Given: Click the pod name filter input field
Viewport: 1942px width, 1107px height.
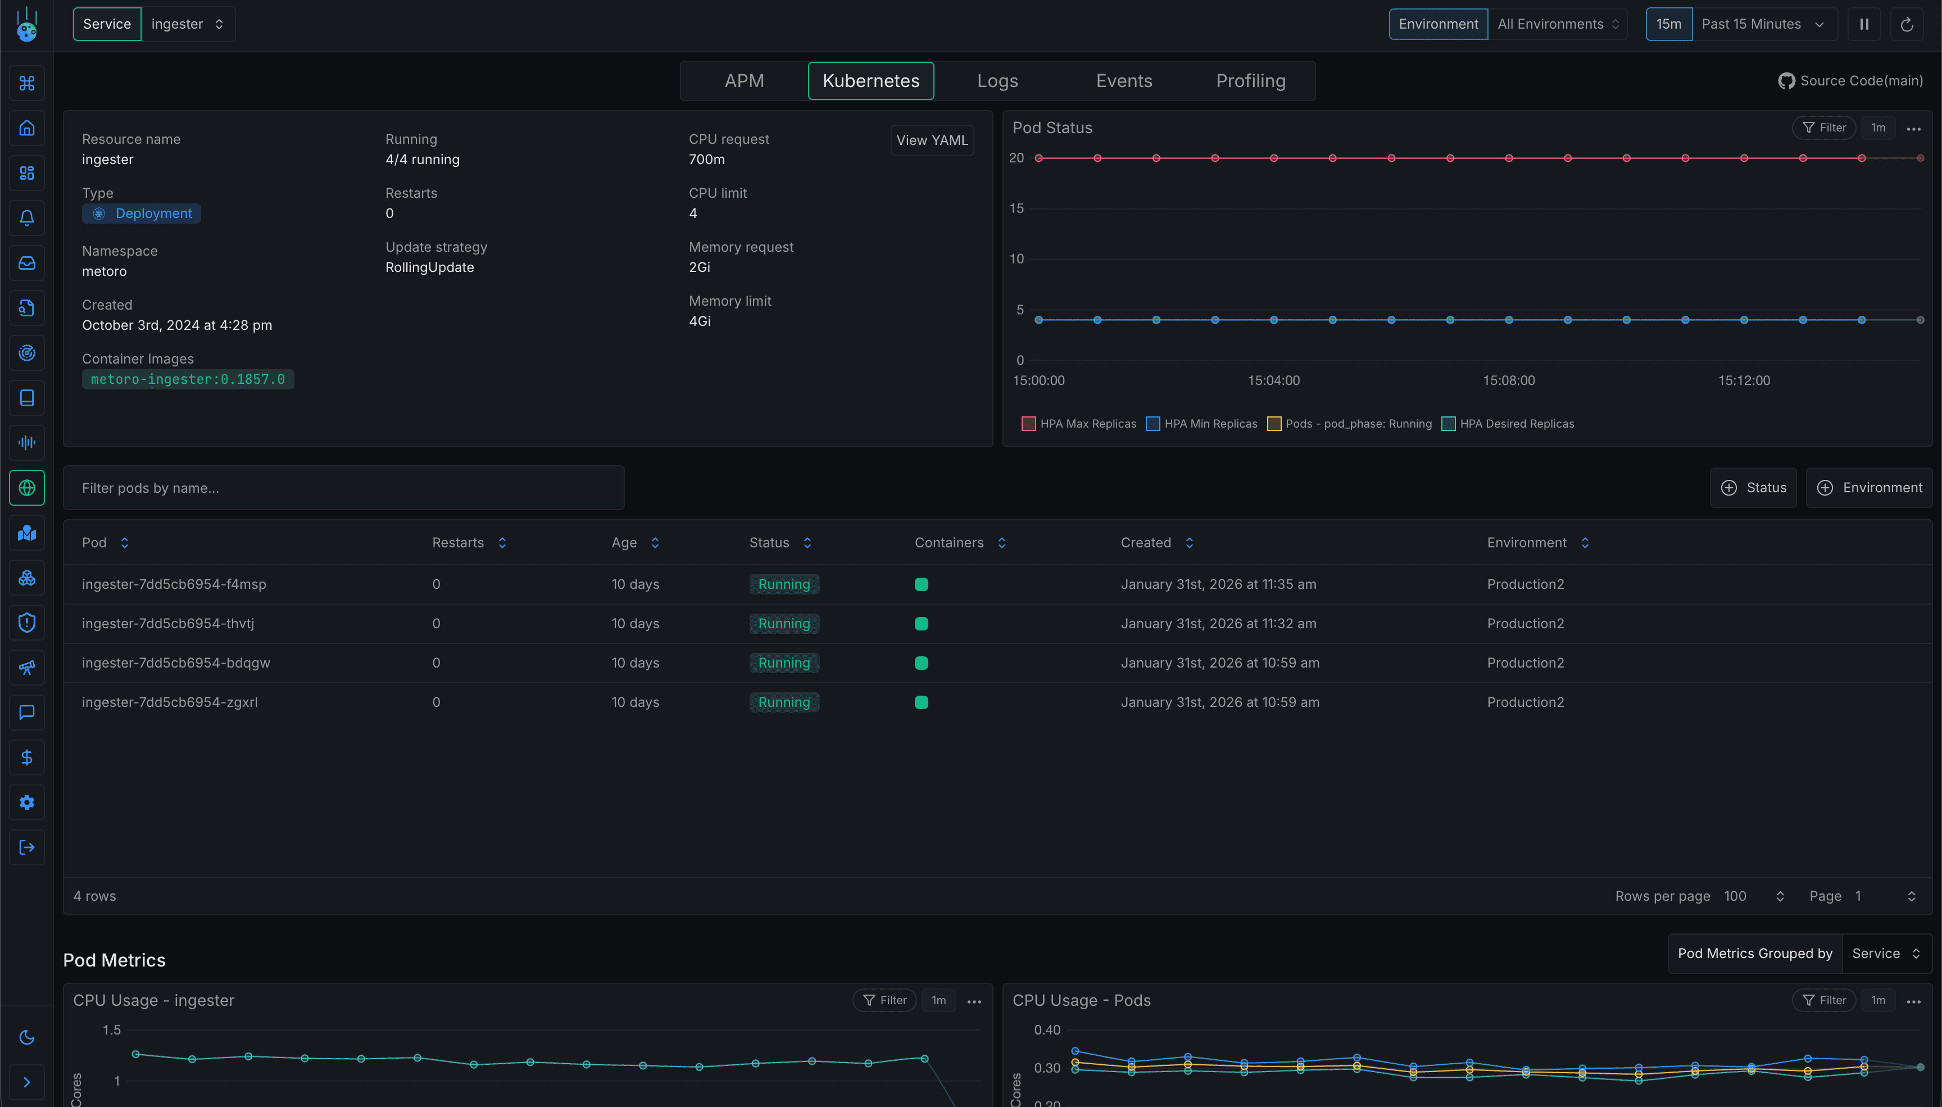Looking at the screenshot, I should 343,487.
